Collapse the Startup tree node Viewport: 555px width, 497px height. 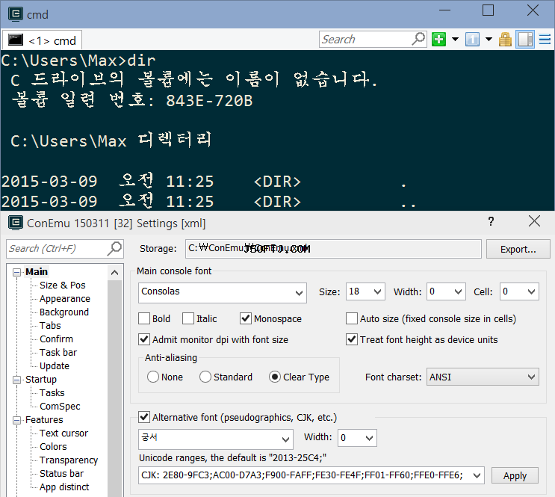click(x=16, y=380)
